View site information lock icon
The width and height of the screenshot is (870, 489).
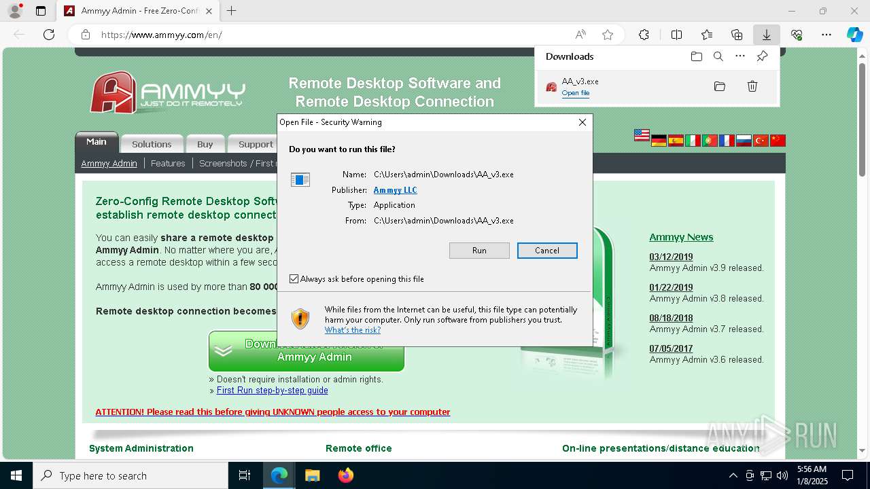[x=86, y=35]
